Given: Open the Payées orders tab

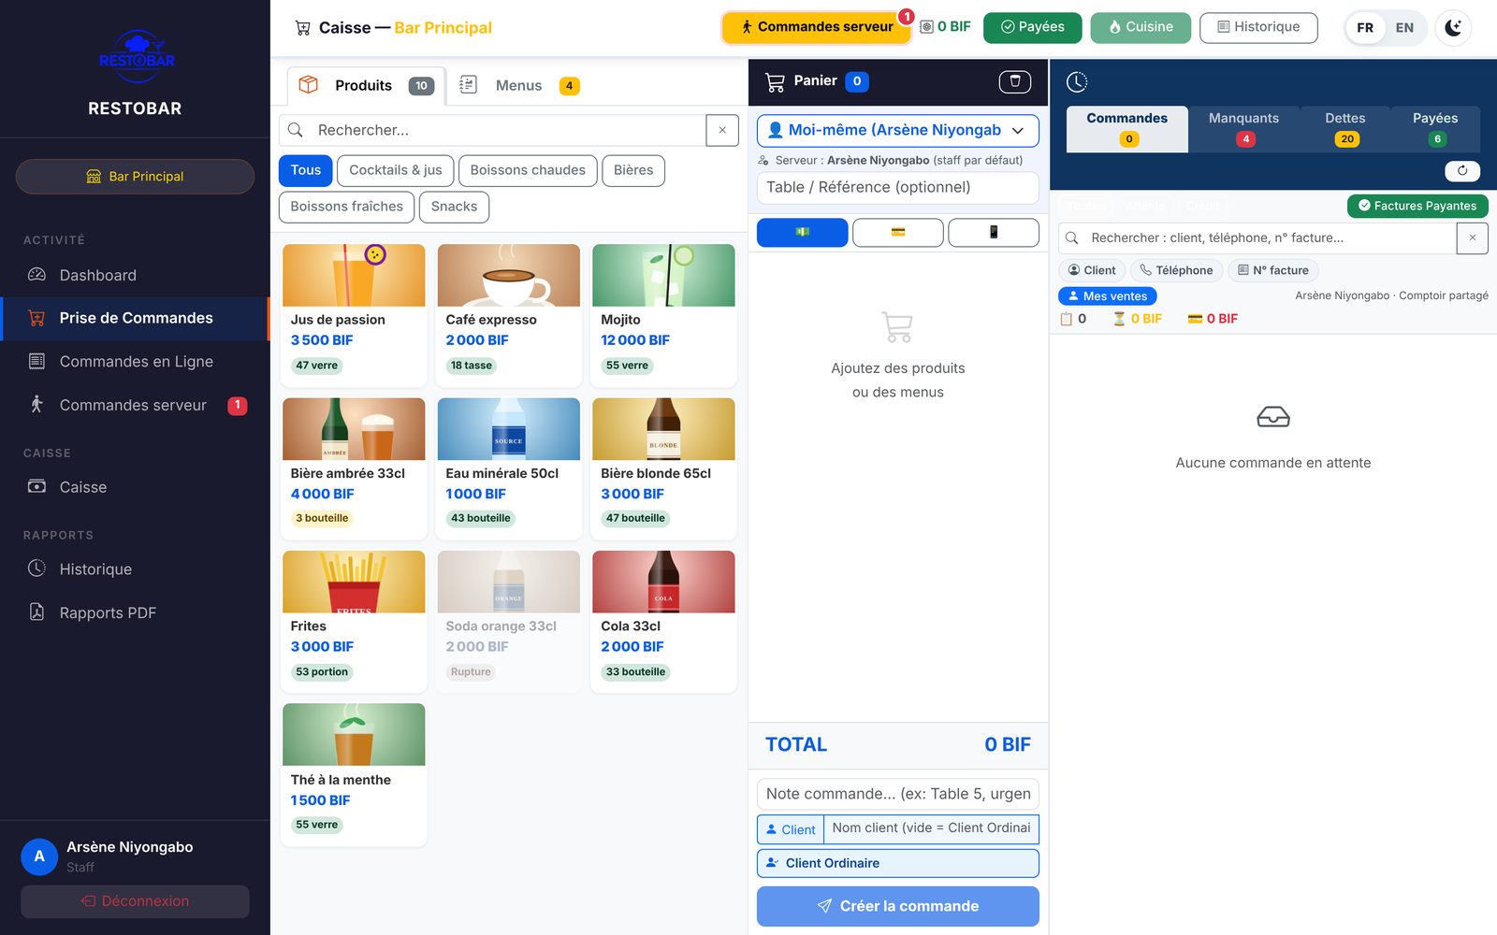Looking at the screenshot, I should 1435,128.
